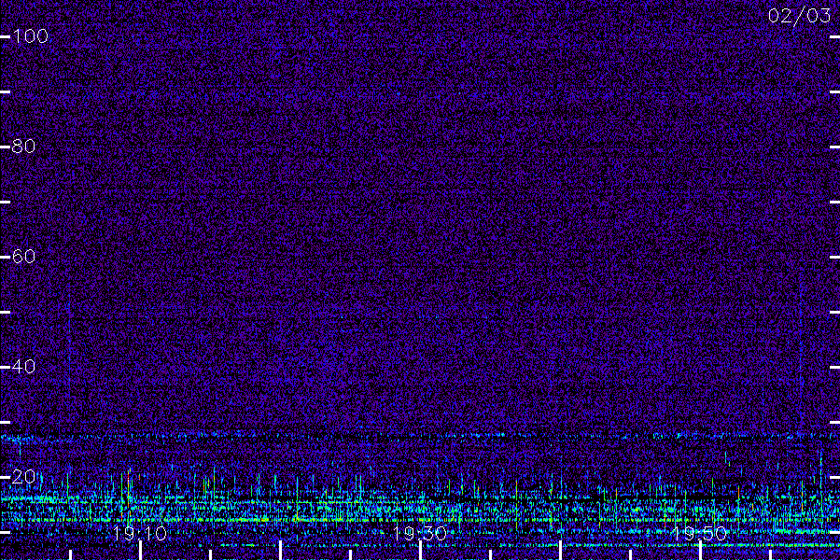Click the 100 frequency axis label
Screen dimensions: 840x560
pyautogui.click(x=30, y=36)
